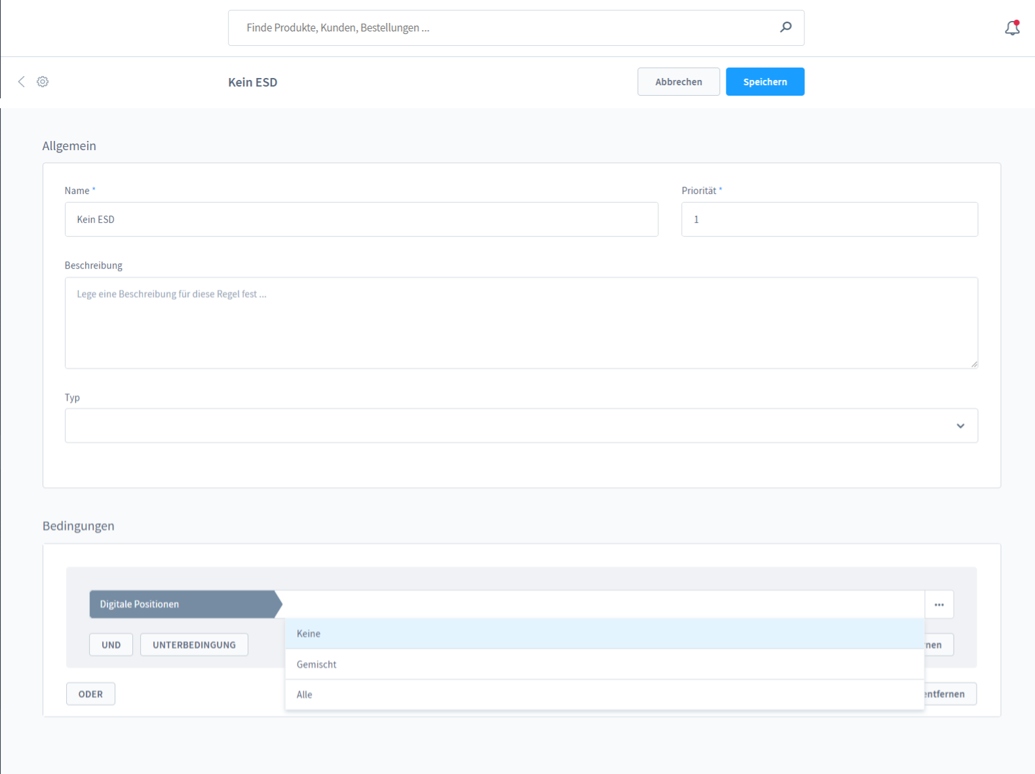Screen dimensions: 1035x774
Task: Click the 'Kein ESD' page title
Action: point(253,82)
